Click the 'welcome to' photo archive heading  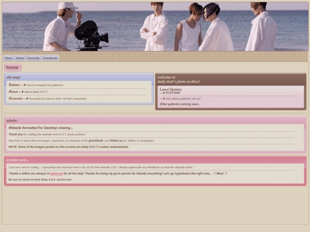(x=179, y=79)
